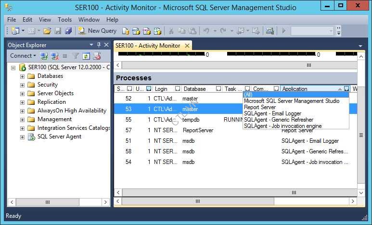Open the Connect dropdown in Object Explorer
Image resolution: width=372 pixels, height=225 pixels.
pyautogui.click(x=23, y=56)
